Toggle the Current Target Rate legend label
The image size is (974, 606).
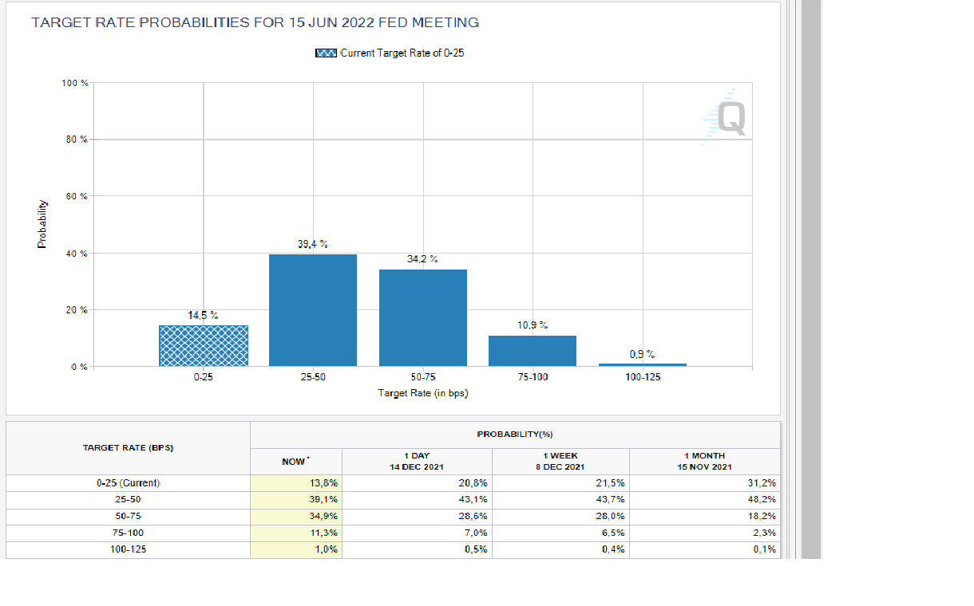click(x=402, y=53)
